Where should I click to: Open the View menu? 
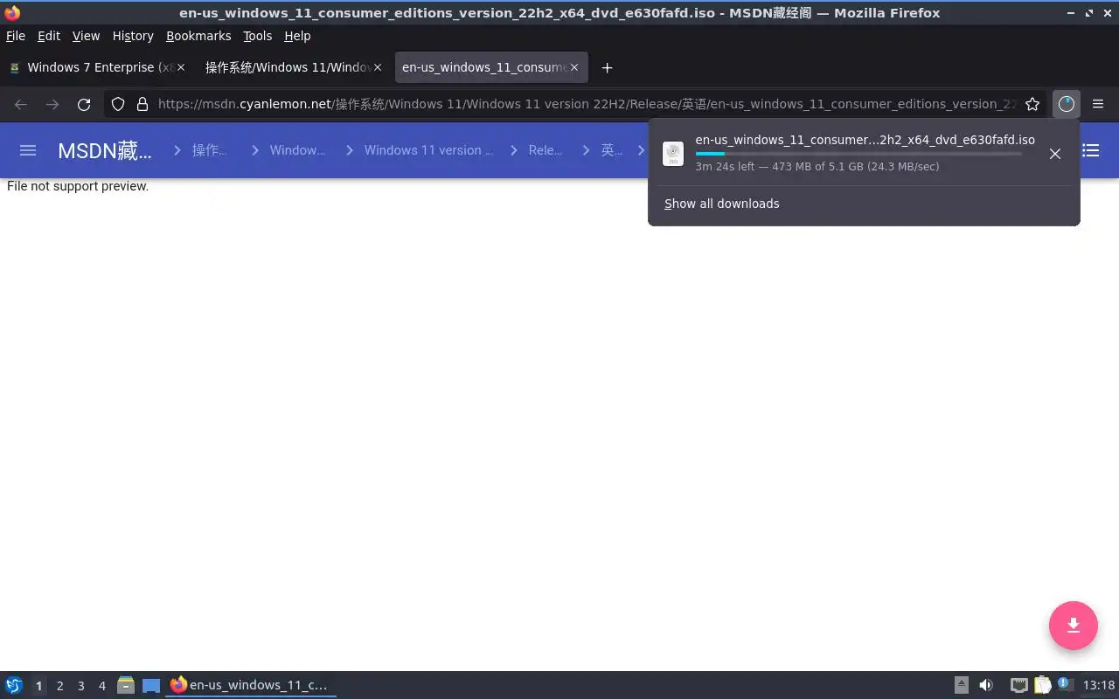(86, 36)
